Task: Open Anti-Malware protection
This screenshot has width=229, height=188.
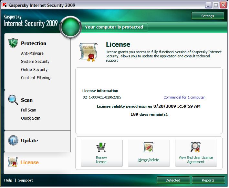Action: tap(32, 53)
